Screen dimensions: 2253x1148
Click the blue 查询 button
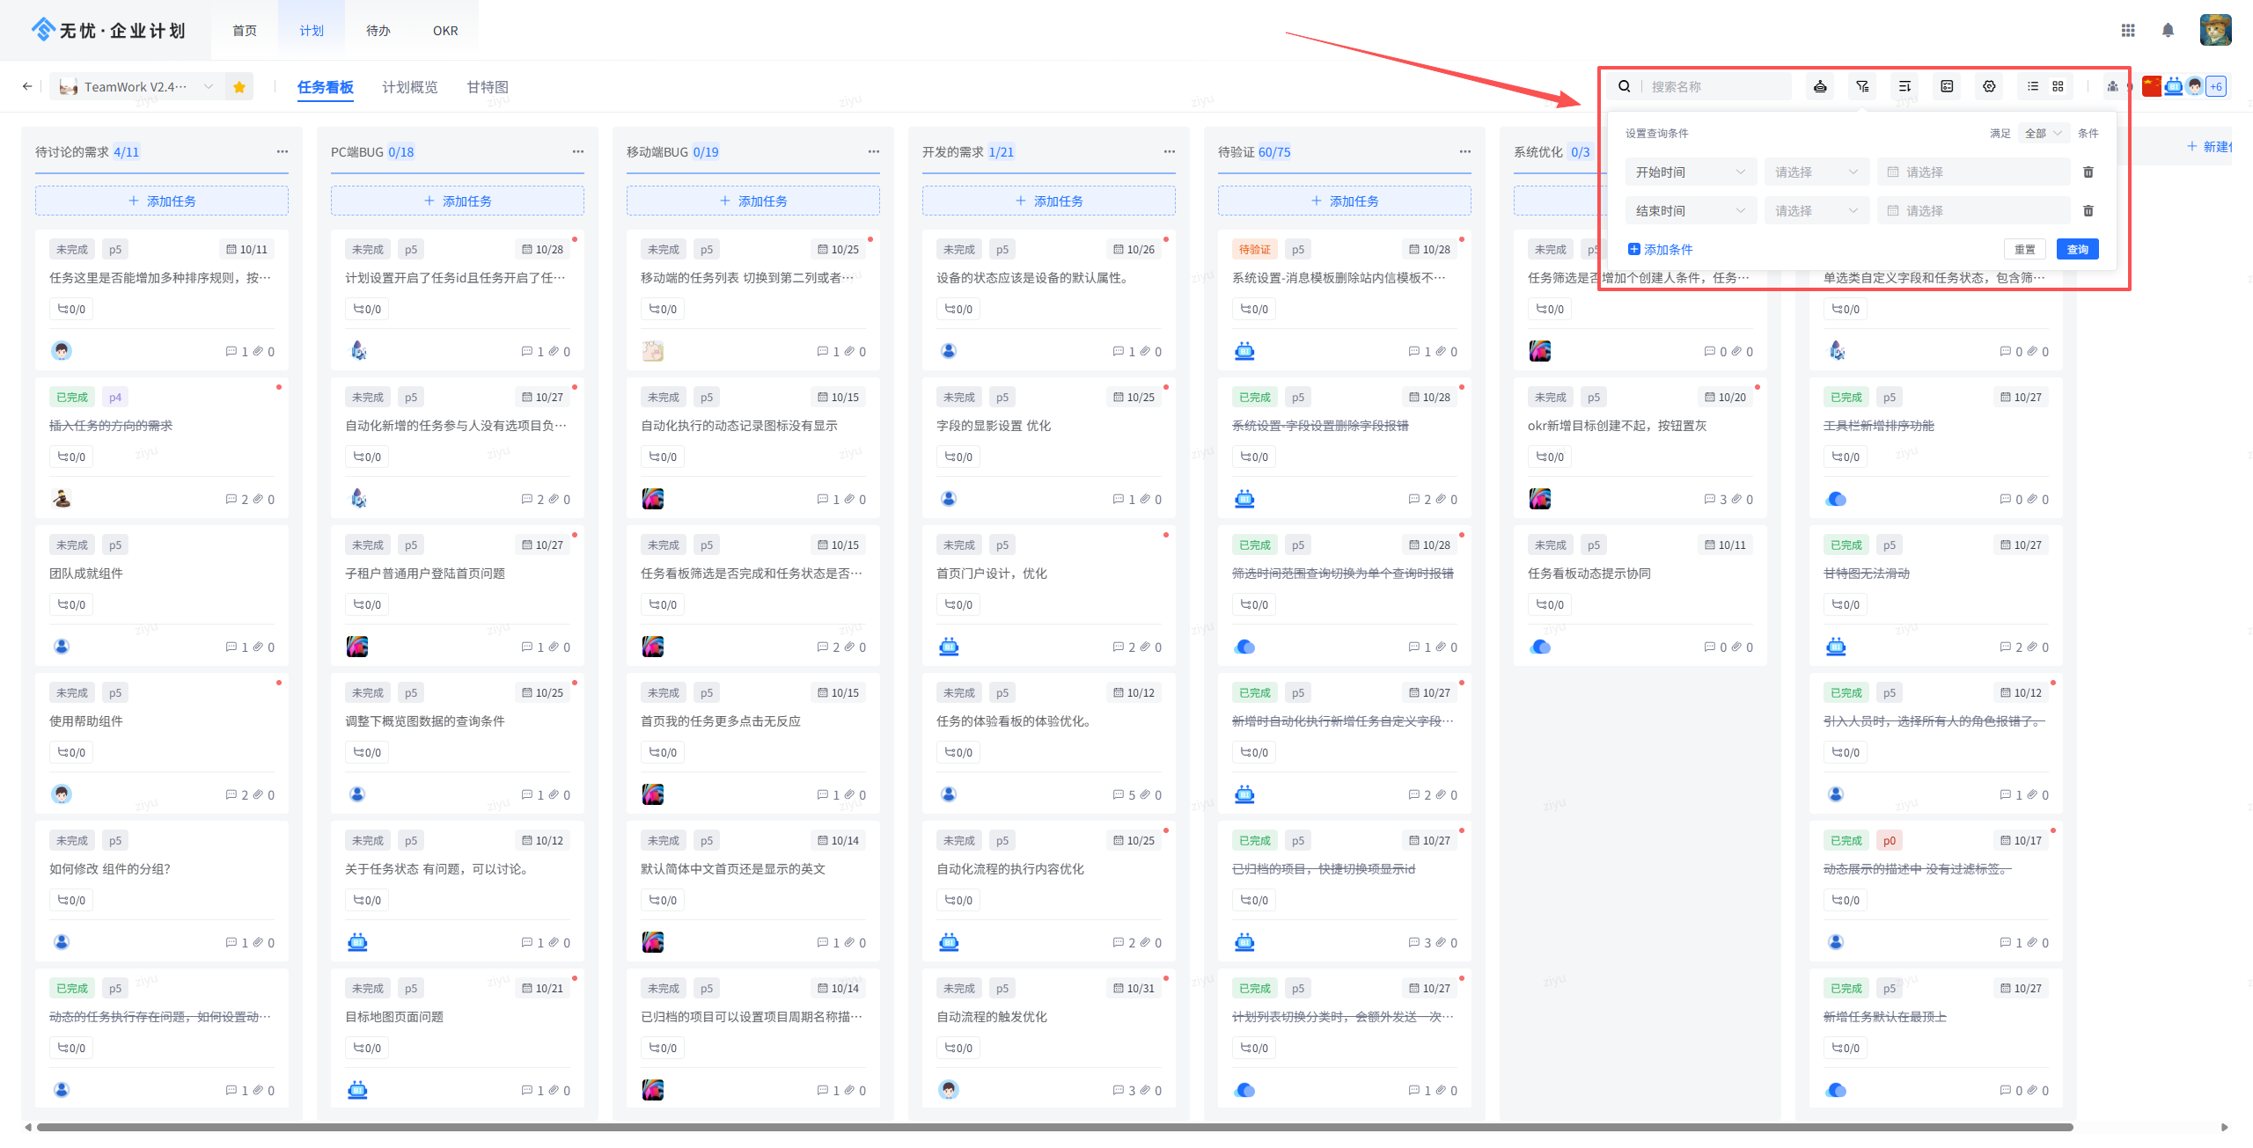point(2077,250)
